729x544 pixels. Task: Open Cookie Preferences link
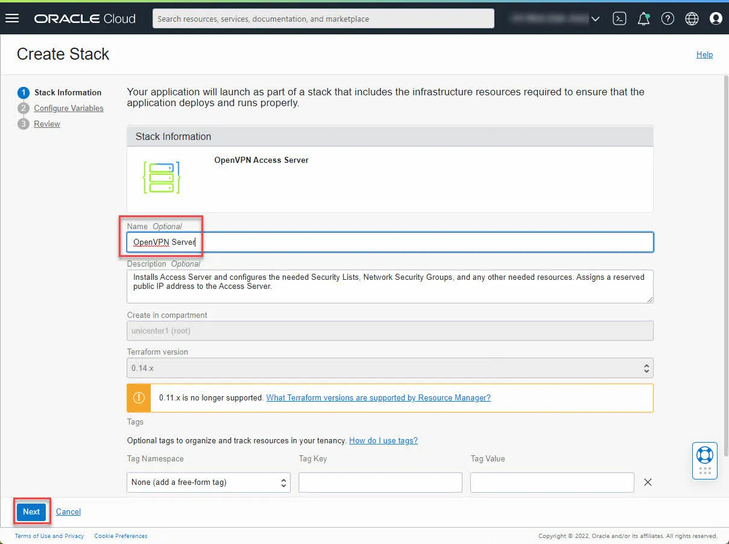coord(121,536)
